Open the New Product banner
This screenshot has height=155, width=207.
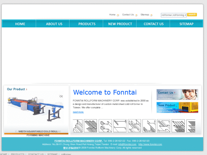pos(177,108)
